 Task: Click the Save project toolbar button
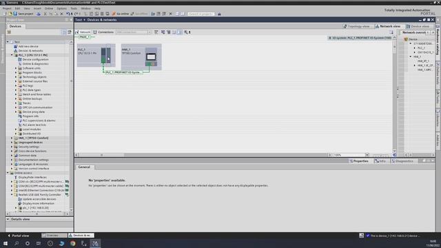point(23,14)
